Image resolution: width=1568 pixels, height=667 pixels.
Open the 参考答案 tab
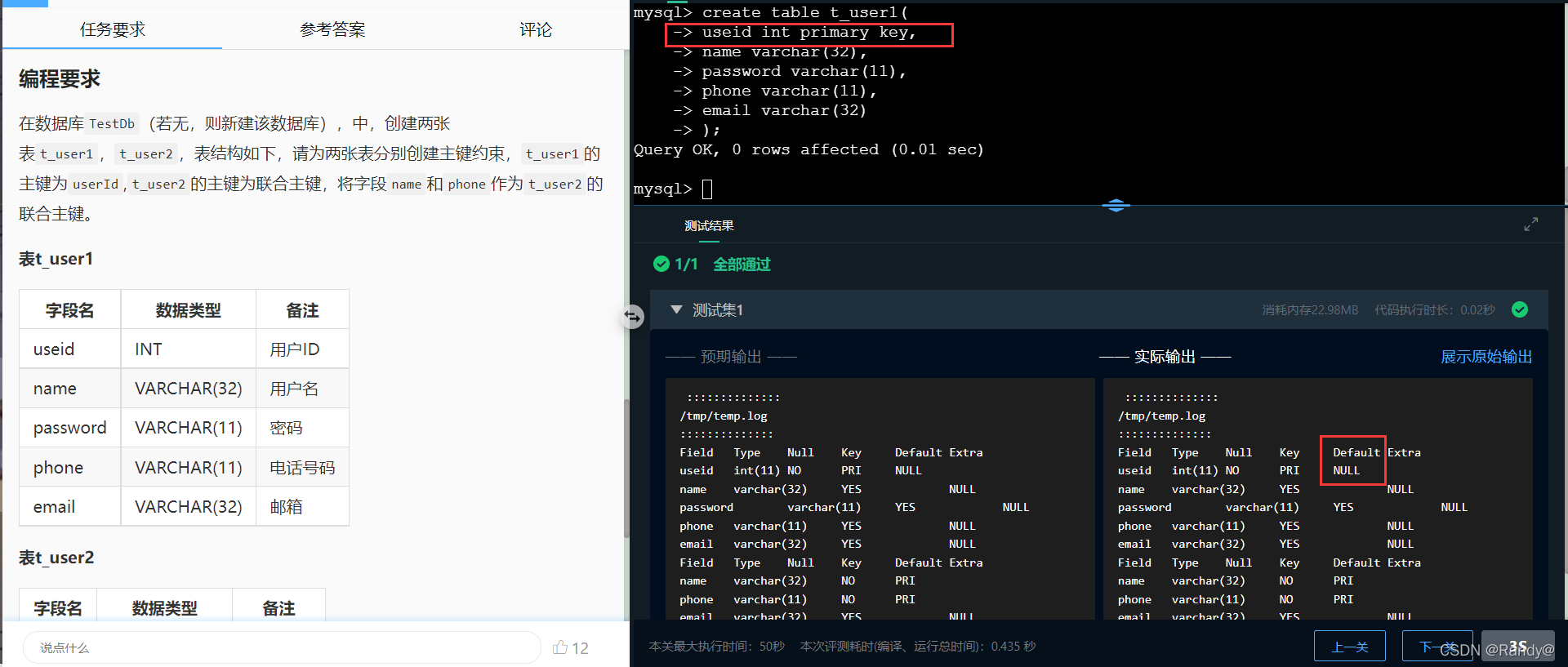pyautogui.click(x=332, y=29)
